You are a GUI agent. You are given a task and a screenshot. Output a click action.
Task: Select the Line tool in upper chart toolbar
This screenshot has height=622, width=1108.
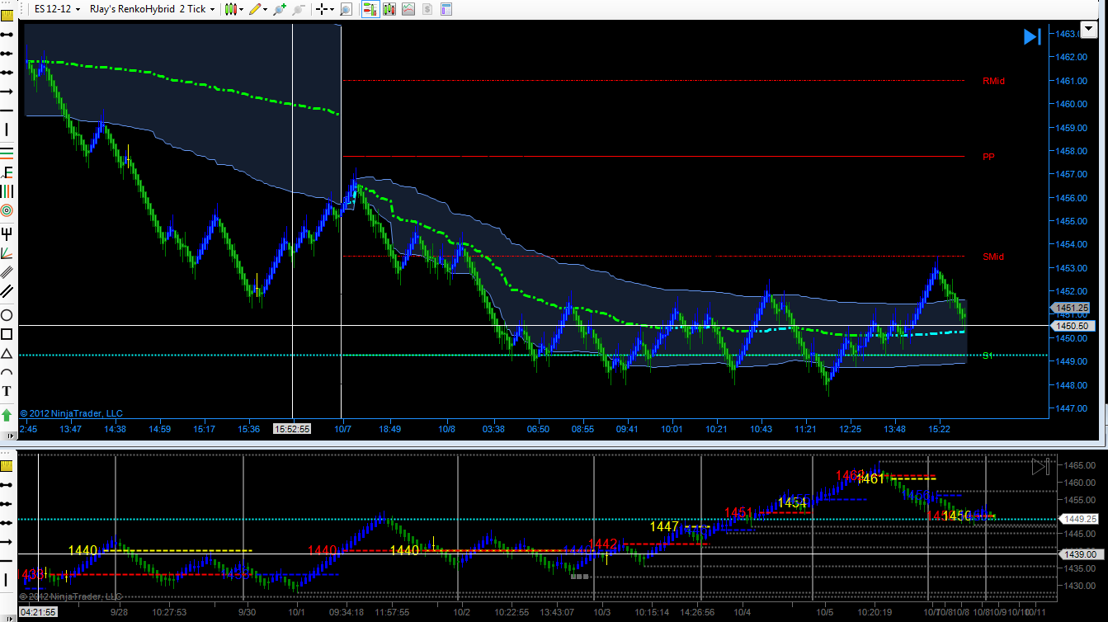click(7, 35)
